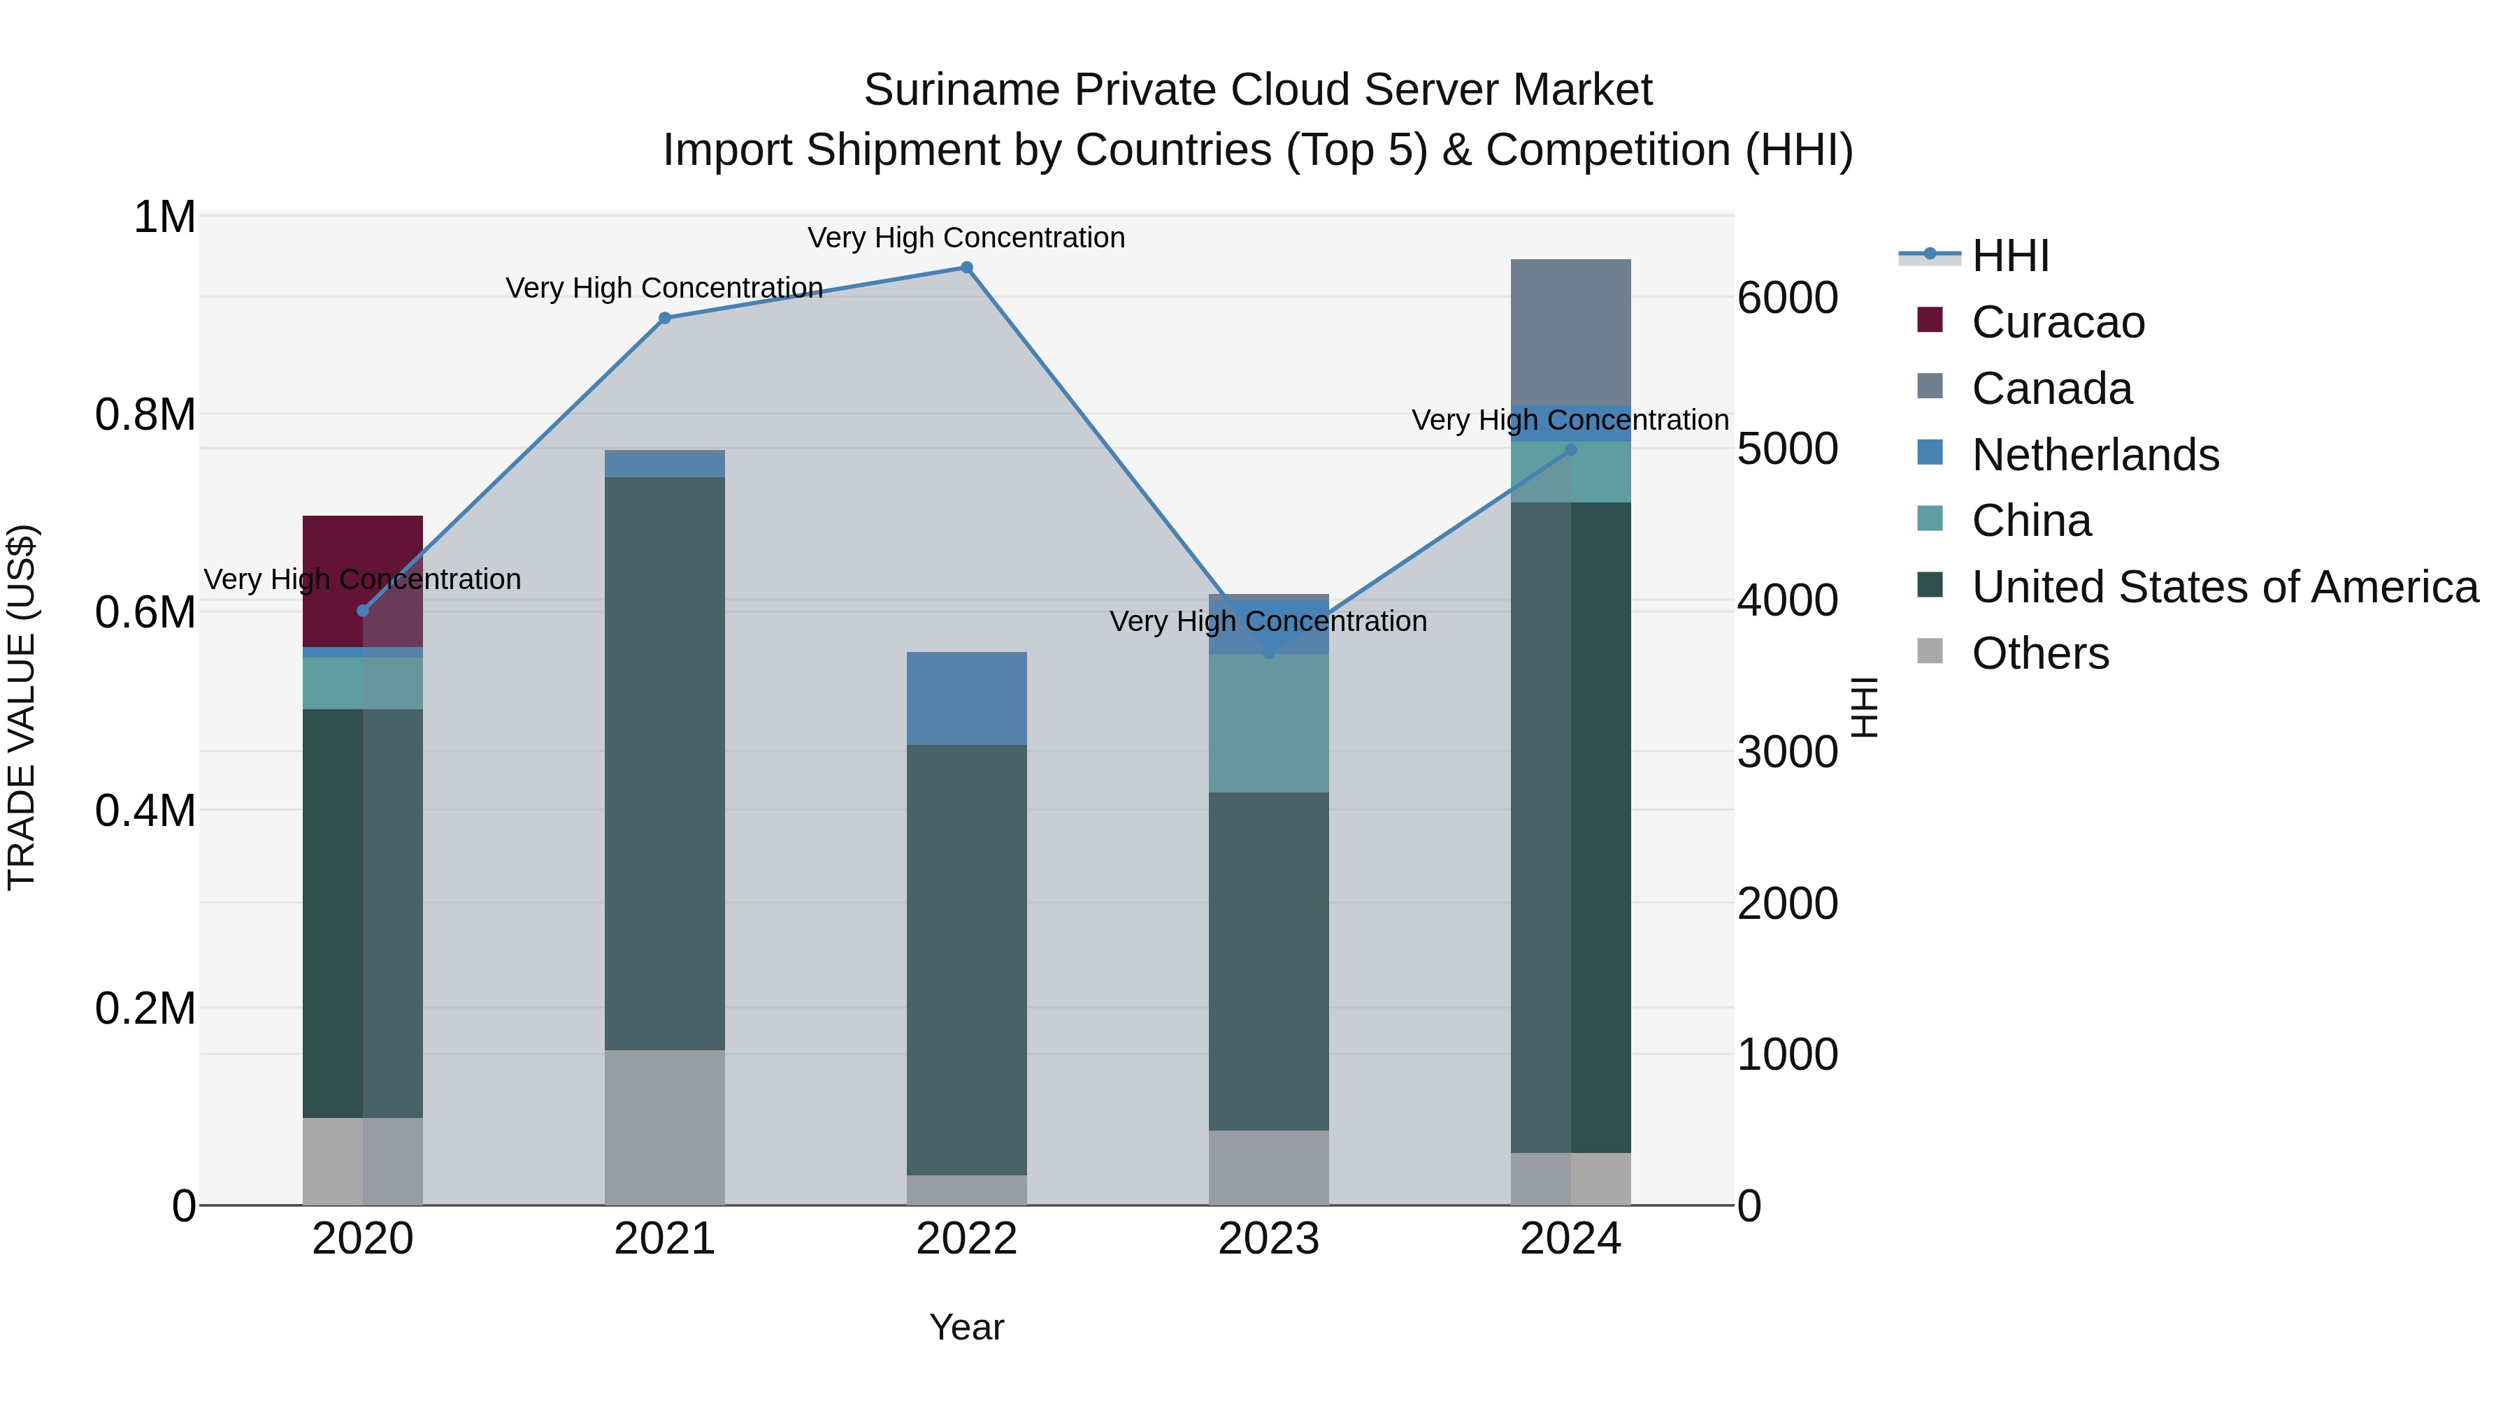Toggle the Canada legend entry
The image size is (2517, 1415).
[2025, 389]
